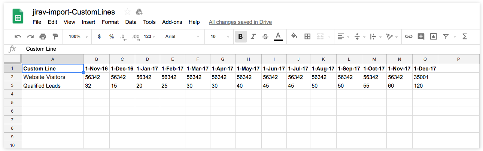The width and height of the screenshot is (483, 151).
Task: Toggle Strikethrough formatting
Action: click(265, 37)
